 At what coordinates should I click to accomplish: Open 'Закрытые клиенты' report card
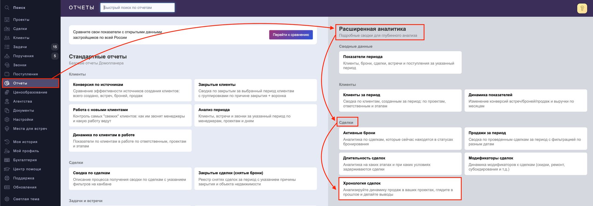pyautogui.click(x=255, y=90)
